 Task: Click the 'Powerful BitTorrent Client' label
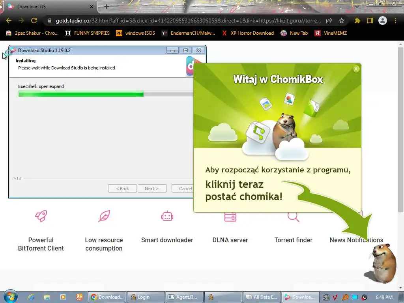coord(41,244)
